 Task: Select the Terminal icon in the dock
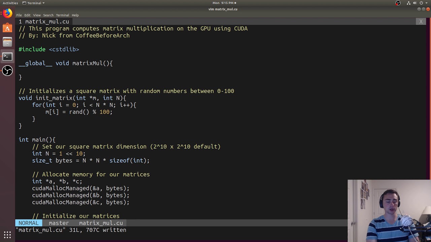tap(7, 56)
